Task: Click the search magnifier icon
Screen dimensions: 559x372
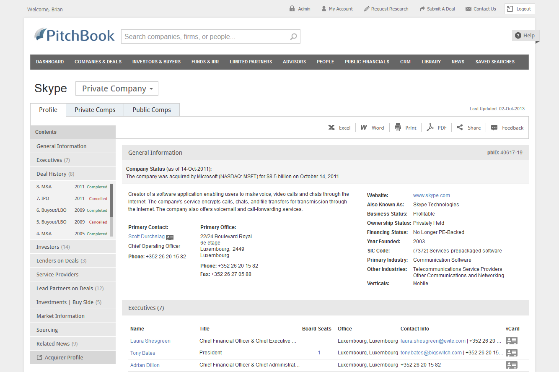Action: click(x=294, y=36)
